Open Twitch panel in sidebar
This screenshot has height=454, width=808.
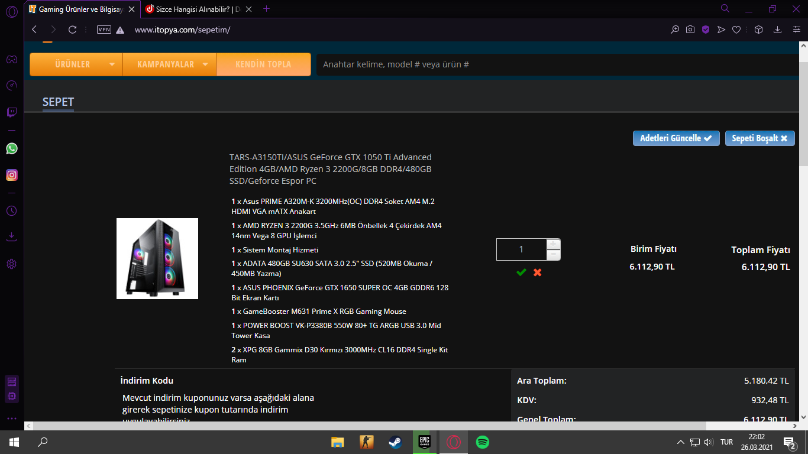point(11,112)
